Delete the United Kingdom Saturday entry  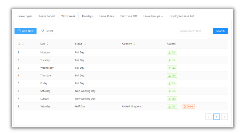(188, 106)
